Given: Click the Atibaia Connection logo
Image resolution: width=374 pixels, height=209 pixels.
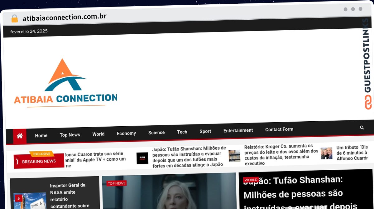Looking at the screenshot, I should click(x=65, y=83).
